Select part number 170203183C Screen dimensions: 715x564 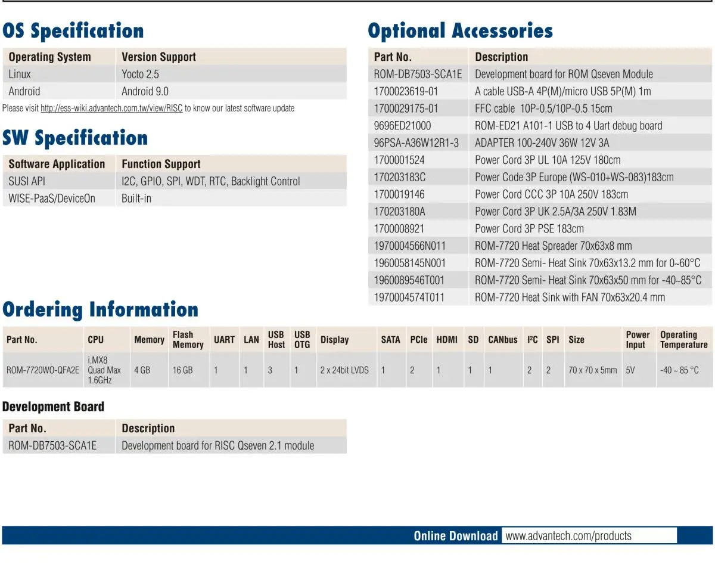tap(400, 177)
